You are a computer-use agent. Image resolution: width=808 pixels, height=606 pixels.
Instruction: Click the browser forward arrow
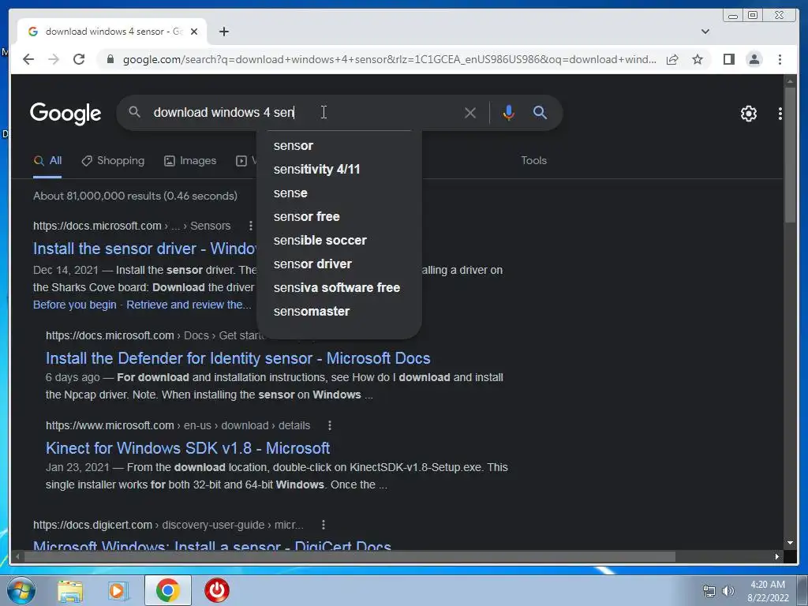(x=54, y=59)
